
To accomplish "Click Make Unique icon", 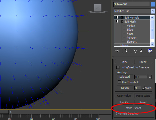I will click(x=135, y=51).
